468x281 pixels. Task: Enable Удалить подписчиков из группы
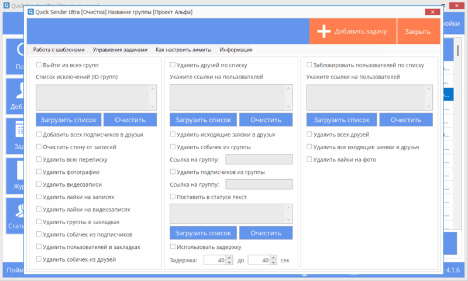tap(173, 172)
